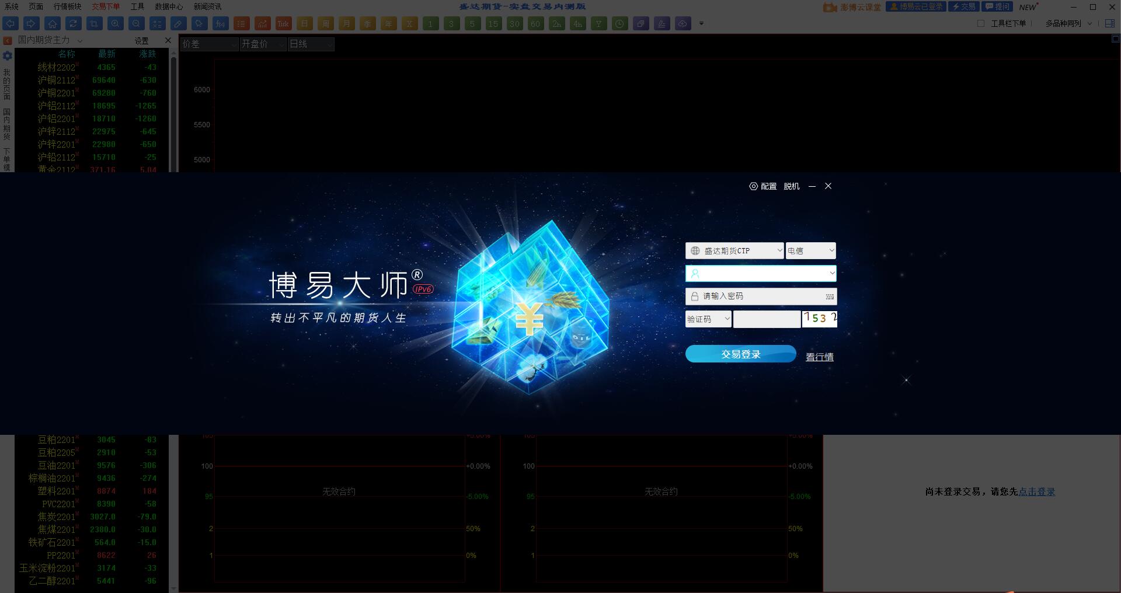
Task: Expand the account name dropdown arrow
Action: click(x=832, y=273)
